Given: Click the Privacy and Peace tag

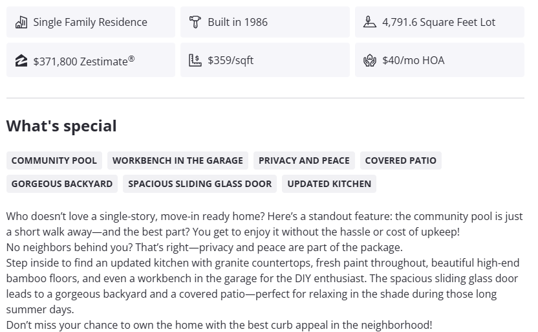Looking at the screenshot, I should (x=304, y=160).
